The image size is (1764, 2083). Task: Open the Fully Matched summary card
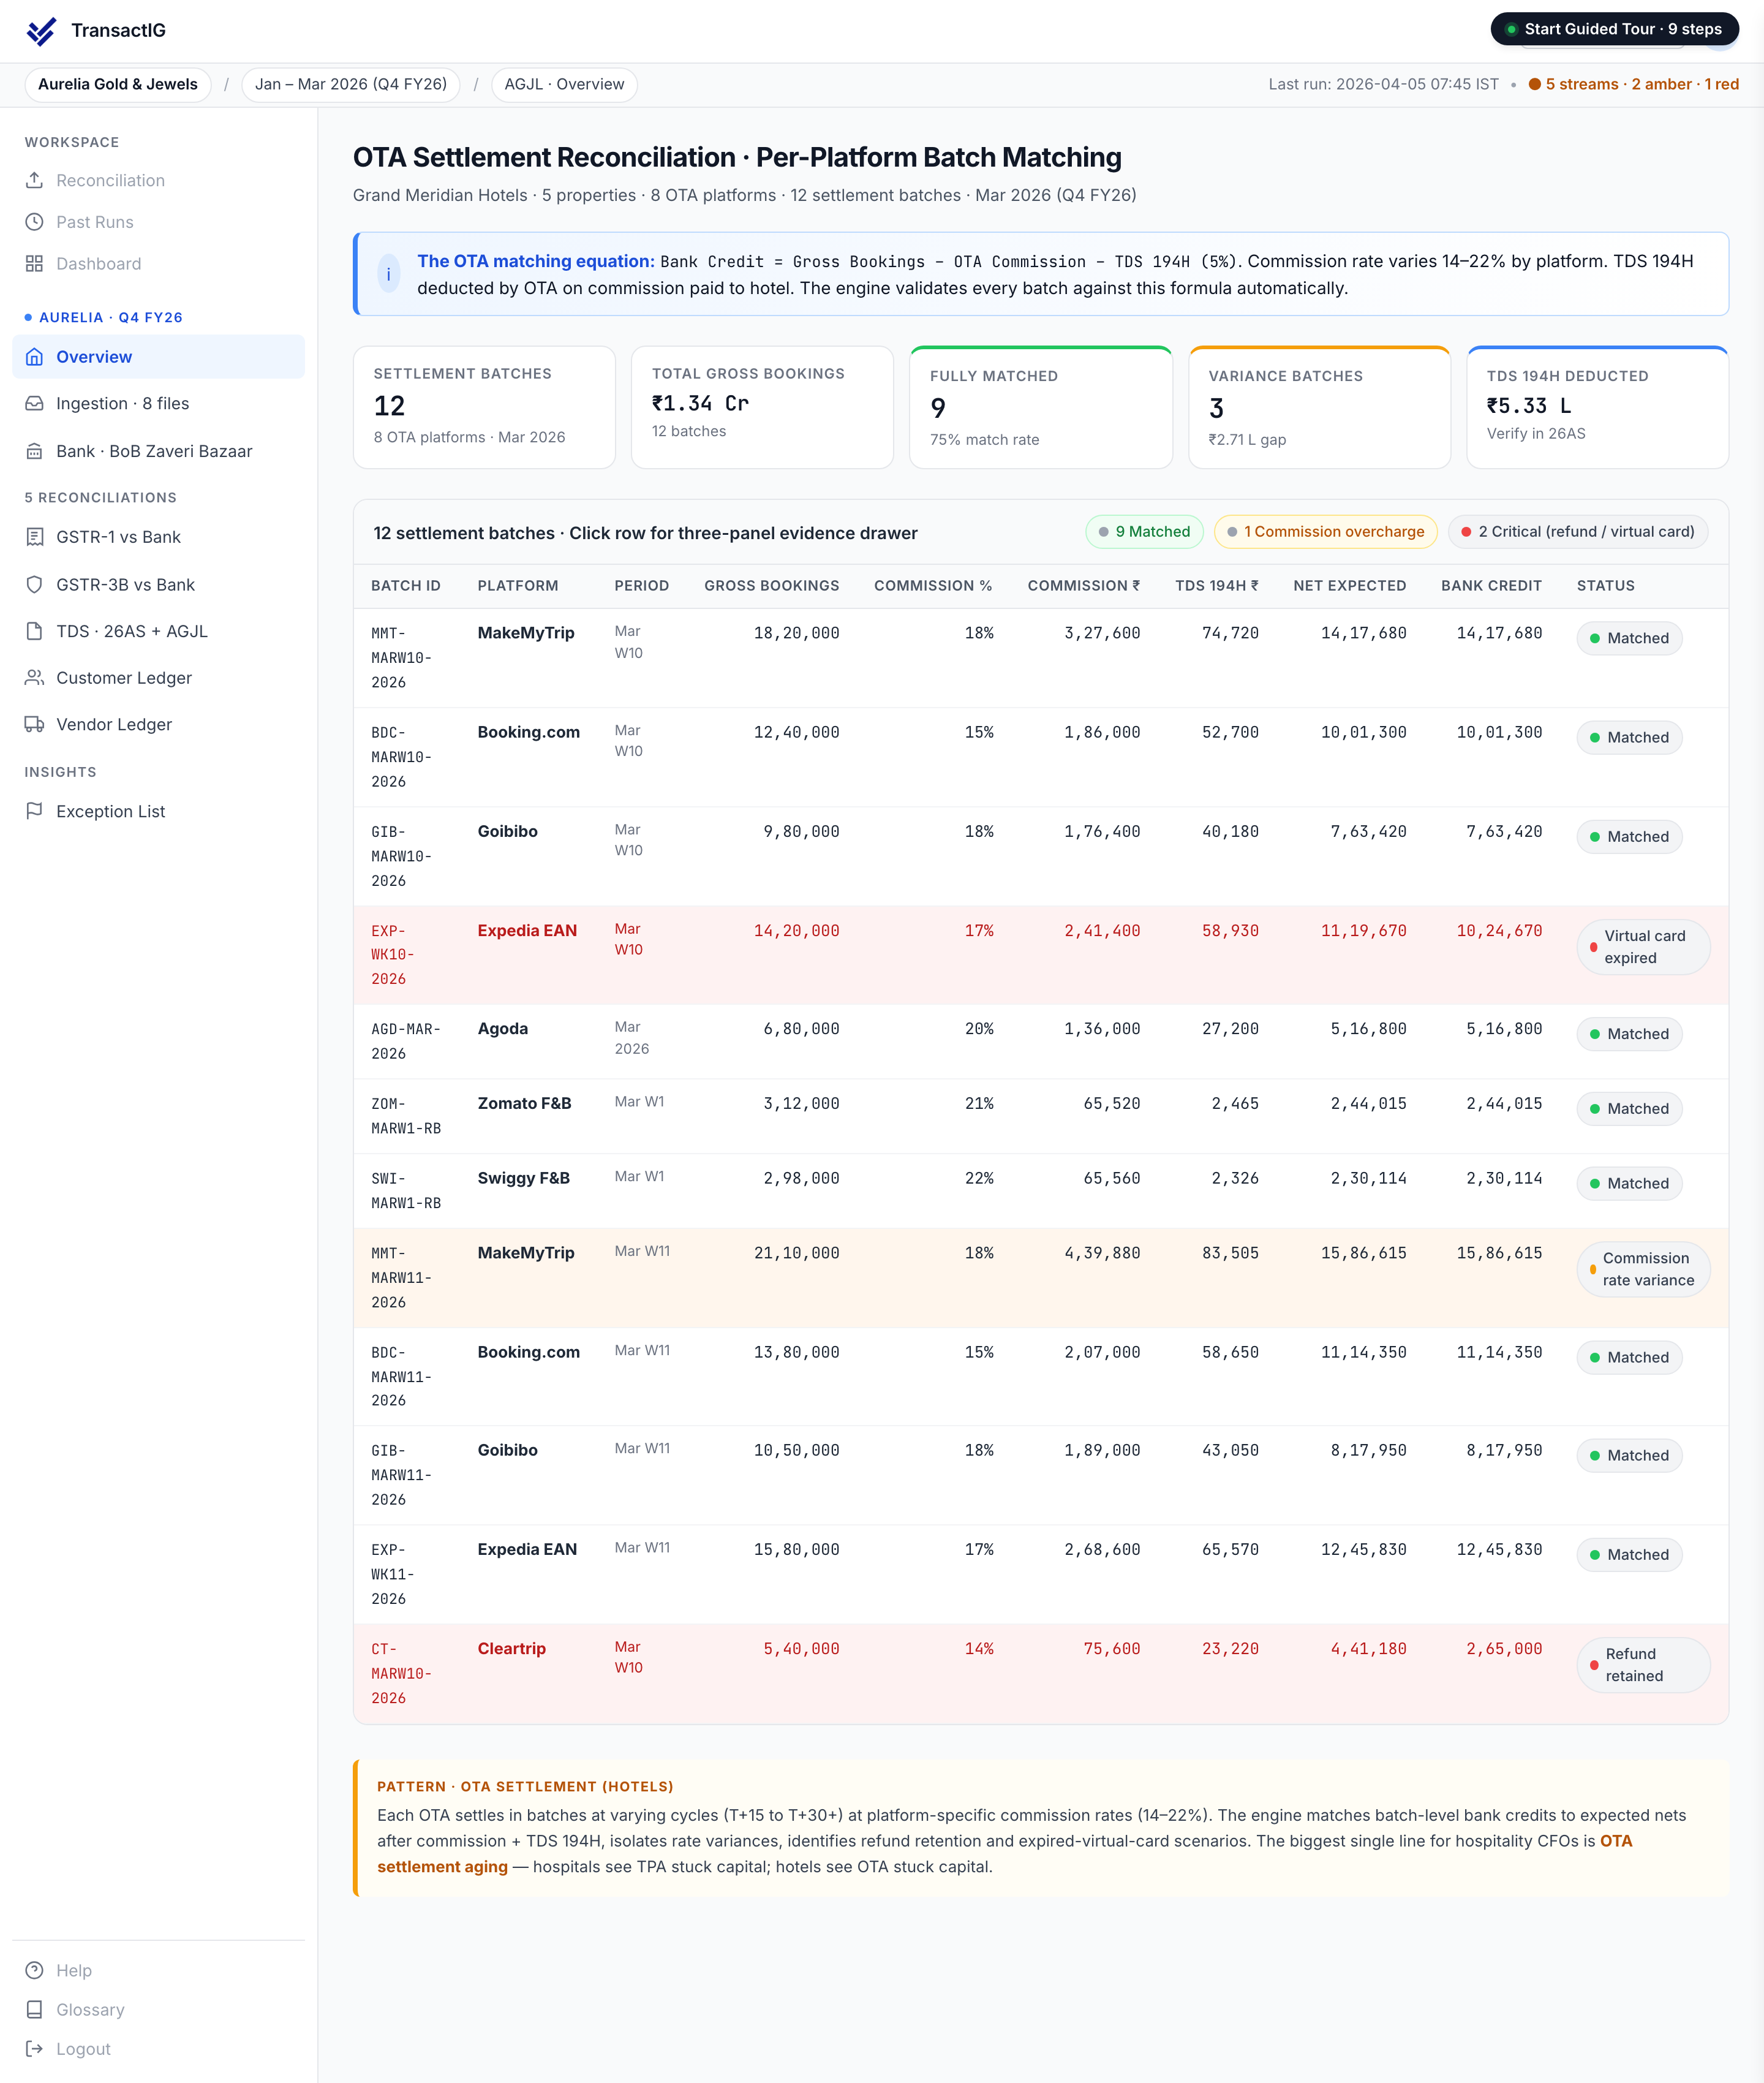coord(1040,407)
